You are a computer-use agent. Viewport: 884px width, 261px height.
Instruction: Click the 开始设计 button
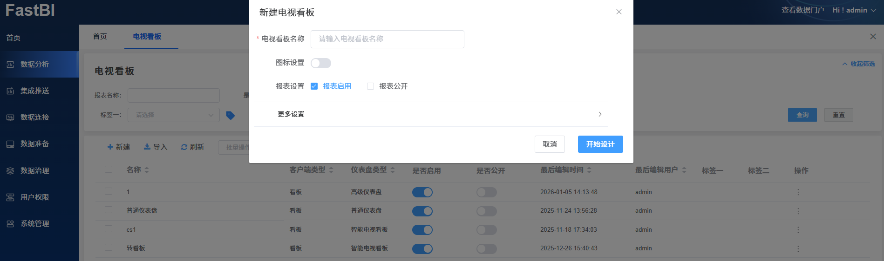coord(600,144)
